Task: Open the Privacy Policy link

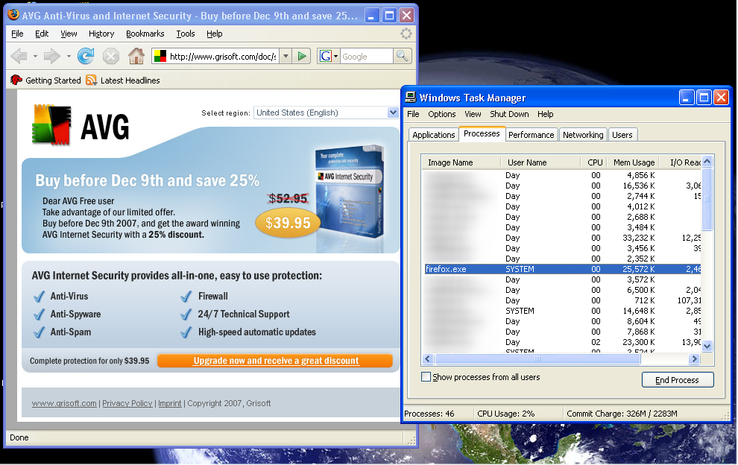Action: pyautogui.click(x=127, y=403)
